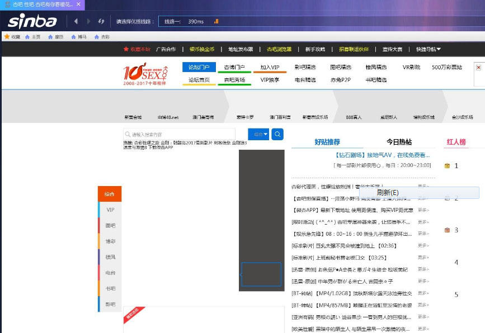Select VIP in the left sidebar

coord(110,210)
